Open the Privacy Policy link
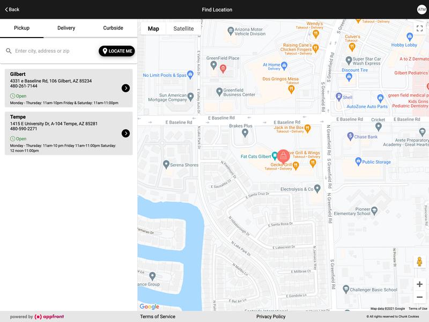This screenshot has width=429, height=322. [x=271, y=317]
